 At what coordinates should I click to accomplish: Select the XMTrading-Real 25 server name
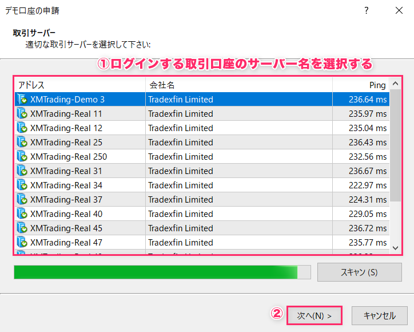66,142
